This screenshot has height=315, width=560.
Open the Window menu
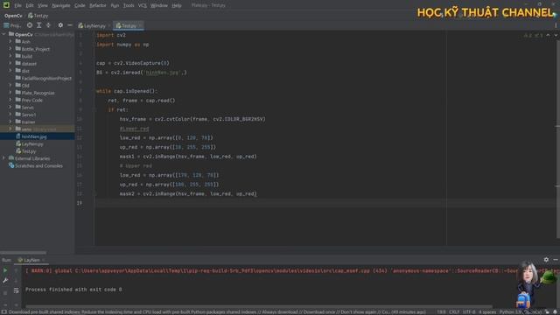[159, 5]
